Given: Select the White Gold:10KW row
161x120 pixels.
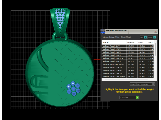Looking at the screenshot, I should pos(127,71).
